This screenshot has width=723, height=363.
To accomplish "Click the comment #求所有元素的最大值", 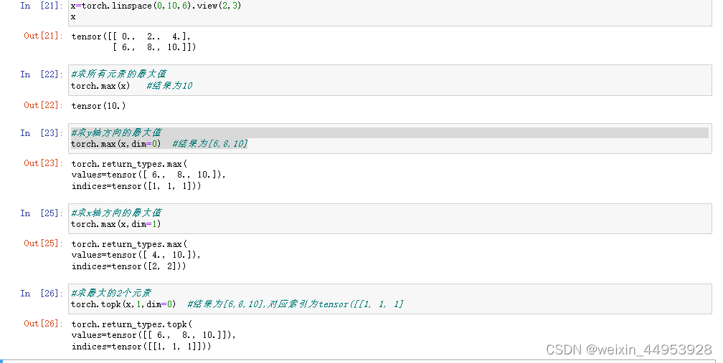I will click(x=118, y=74).
